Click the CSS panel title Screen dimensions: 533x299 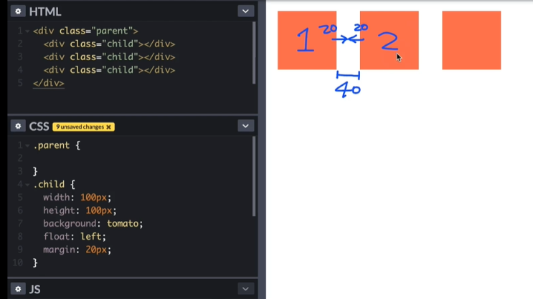point(39,127)
